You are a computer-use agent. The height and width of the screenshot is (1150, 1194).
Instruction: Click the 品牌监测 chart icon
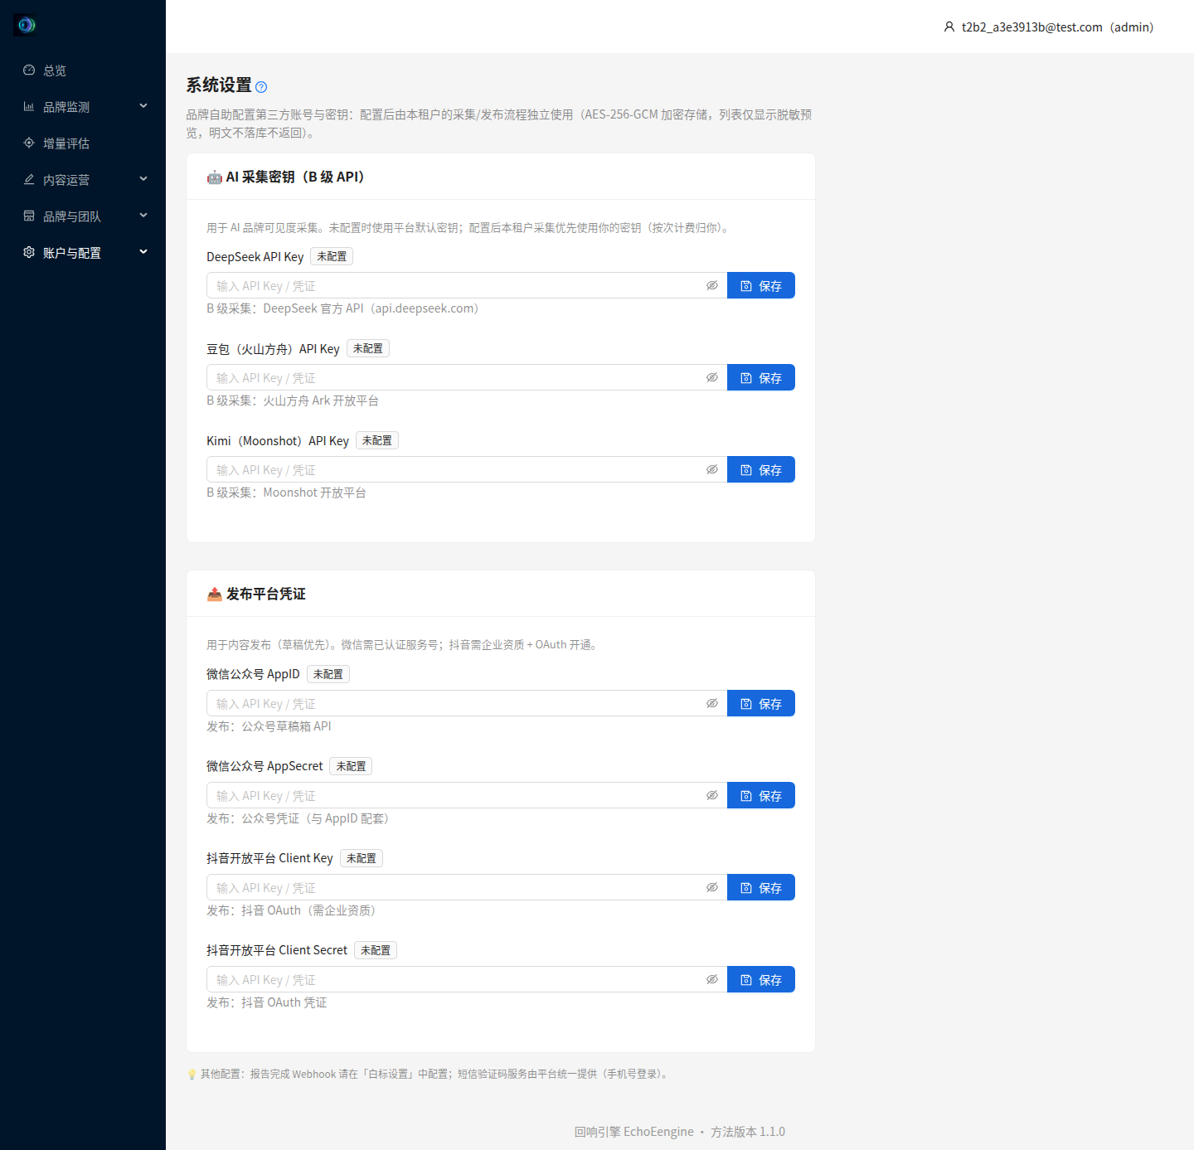click(29, 107)
